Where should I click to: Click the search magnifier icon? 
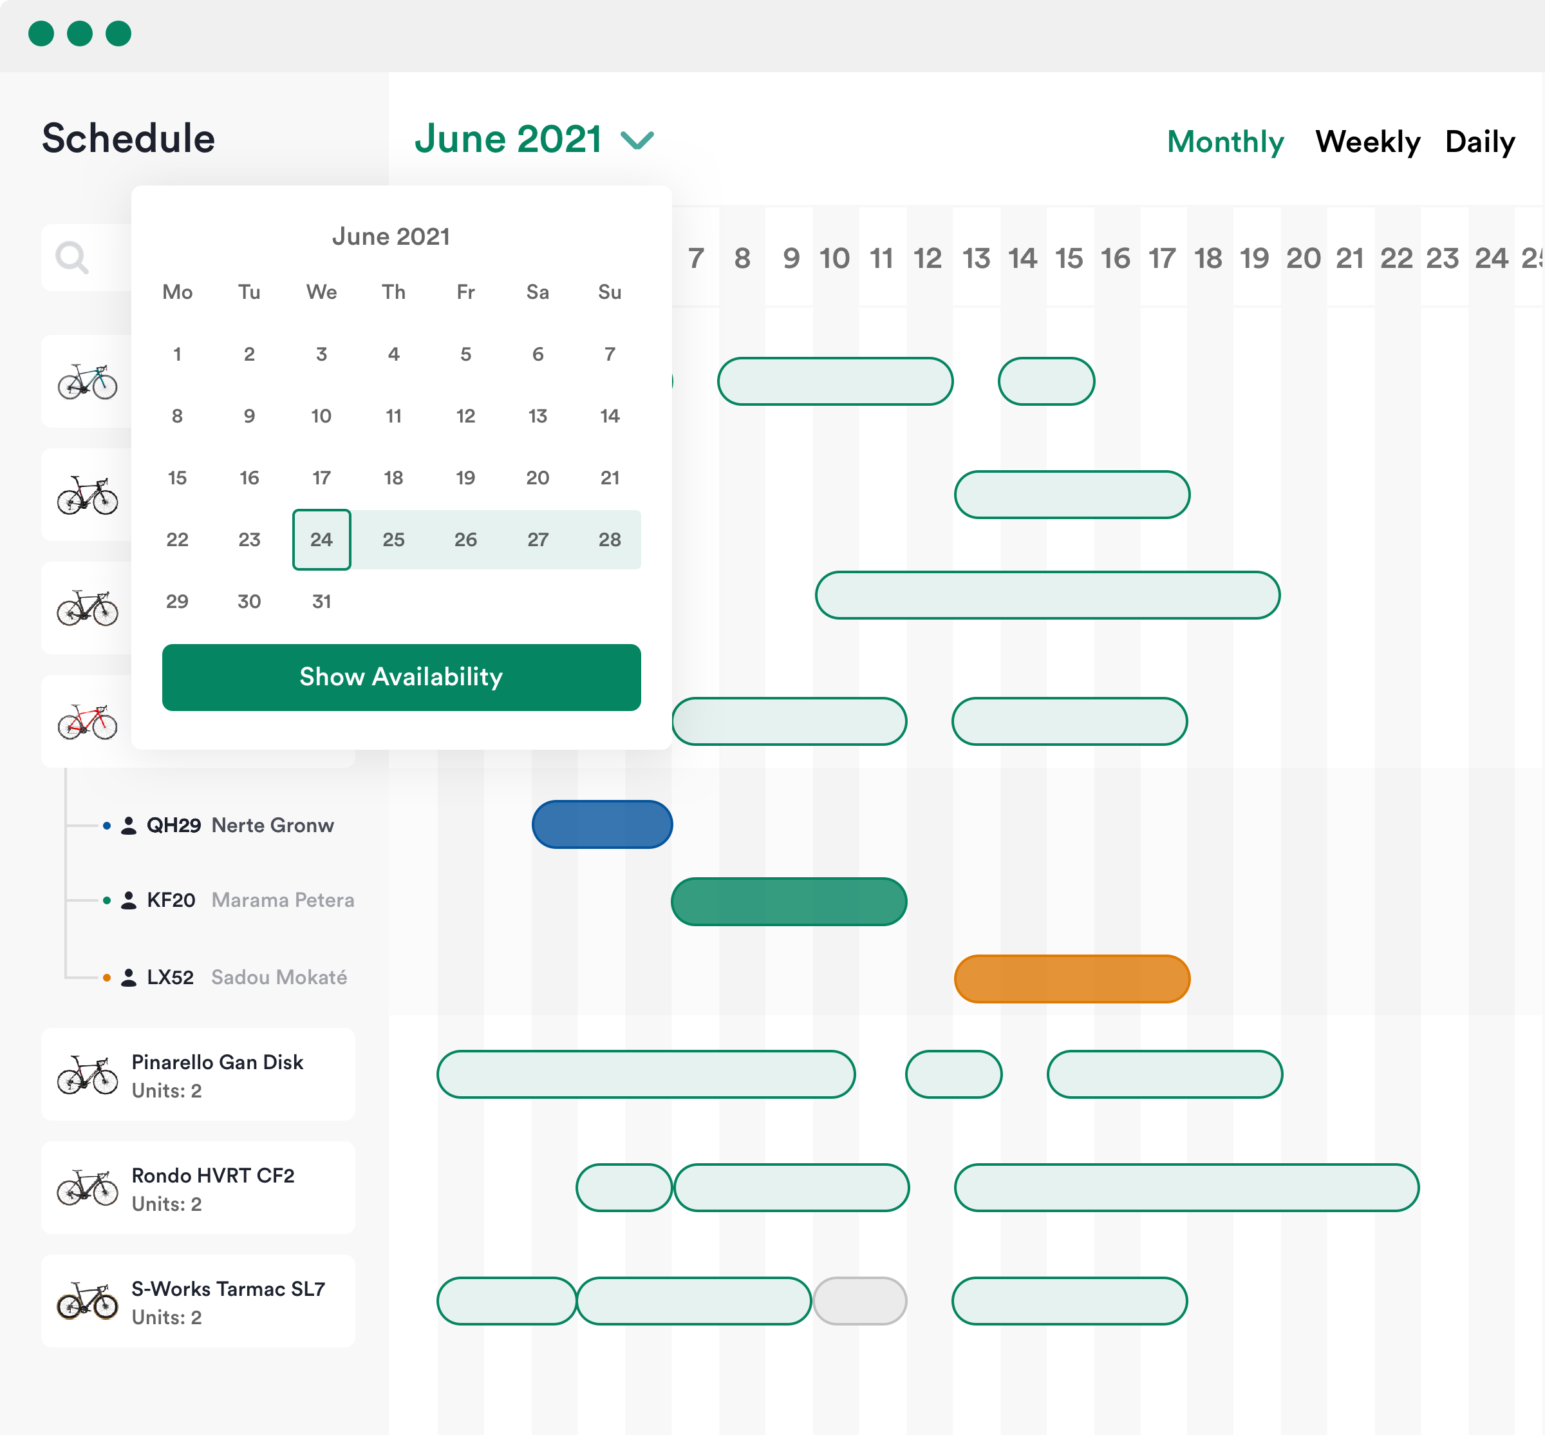(x=72, y=258)
